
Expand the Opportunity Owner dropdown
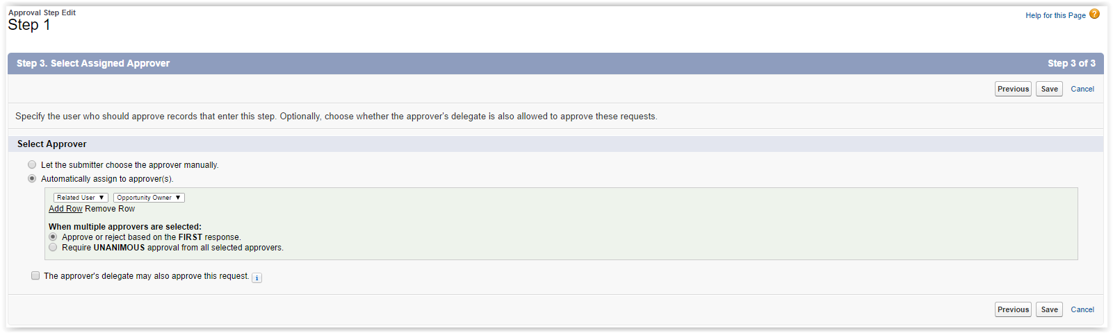(x=149, y=198)
